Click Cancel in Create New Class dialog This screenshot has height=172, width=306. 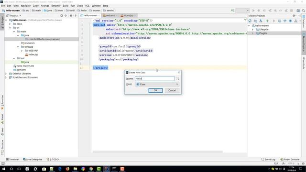172,90
